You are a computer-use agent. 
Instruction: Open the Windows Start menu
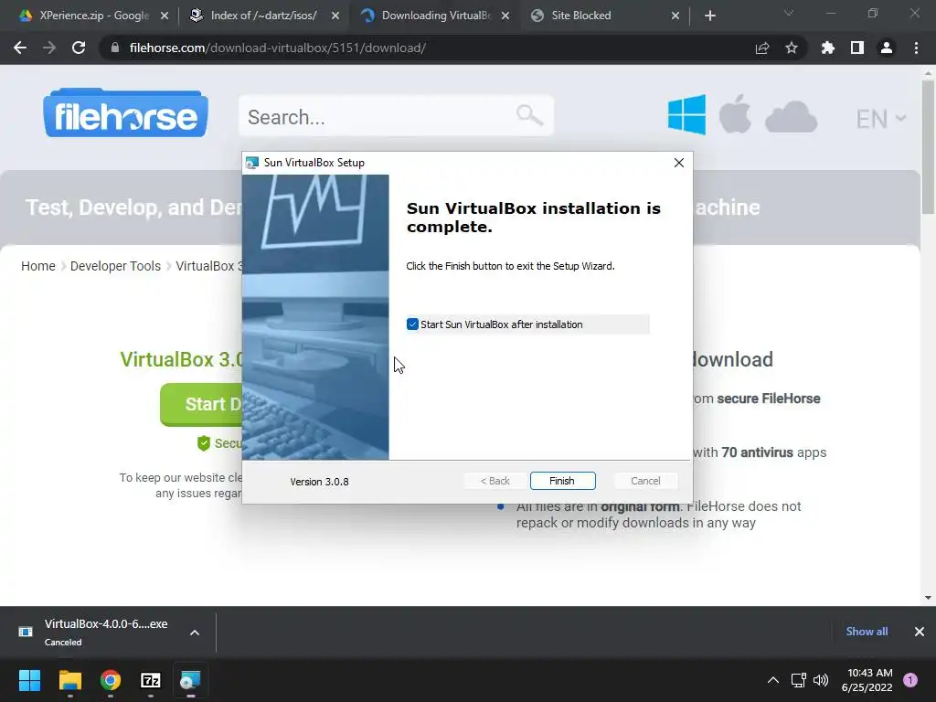pos(29,680)
